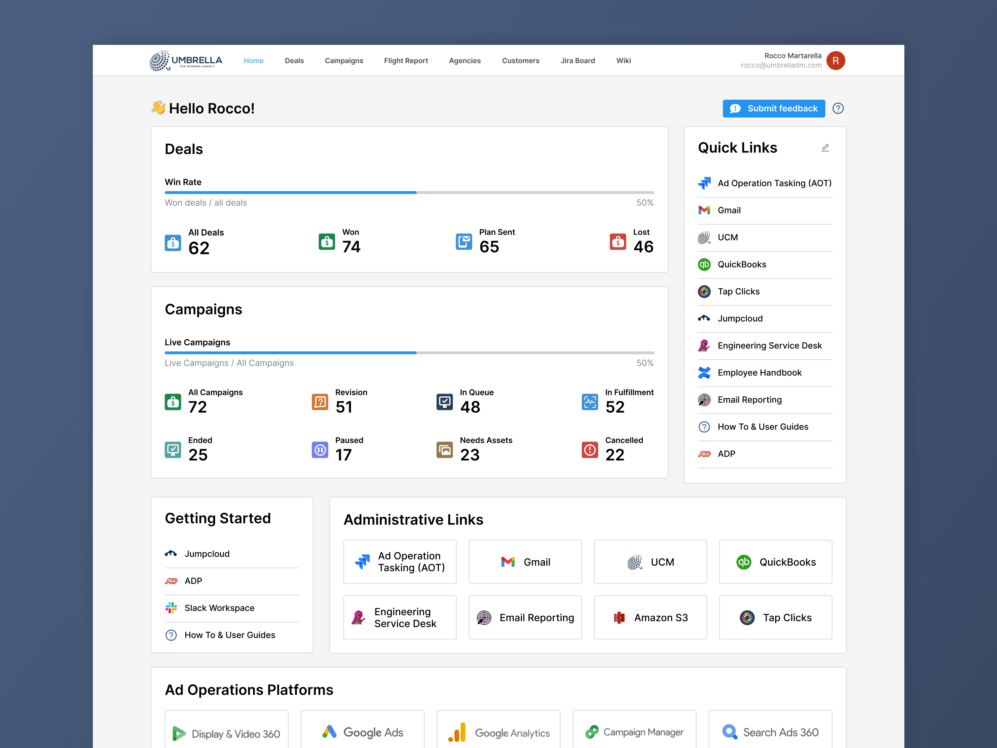Open the QuickBooks tile in Administrative Links

pos(776,562)
